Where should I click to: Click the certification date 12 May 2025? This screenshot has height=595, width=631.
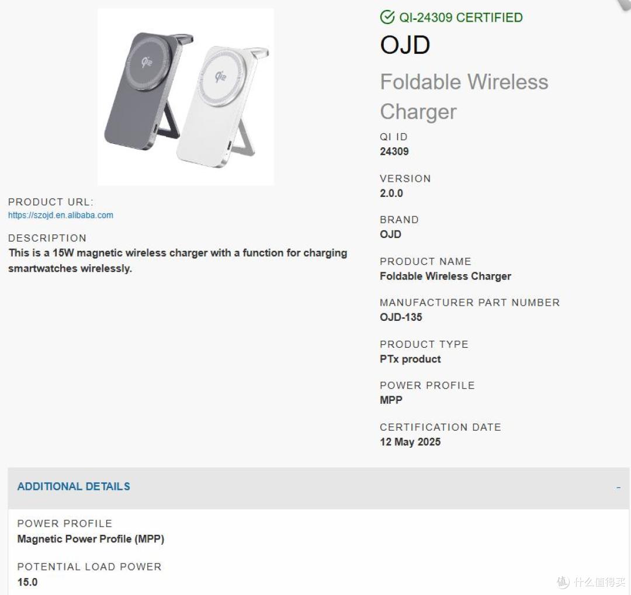point(410,442)
